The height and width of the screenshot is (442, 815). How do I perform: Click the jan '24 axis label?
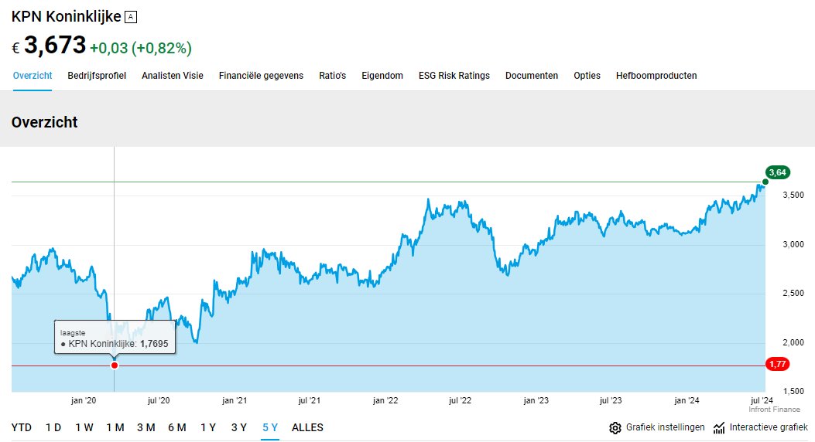click(x=687, y=400)
